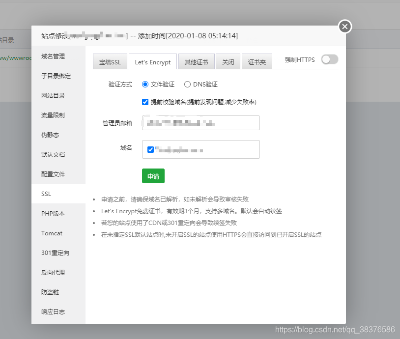Uncheck the 提前校验域名 option
Image resolution: width=400 pixels, height=339 pixels.
pos(145,102)
